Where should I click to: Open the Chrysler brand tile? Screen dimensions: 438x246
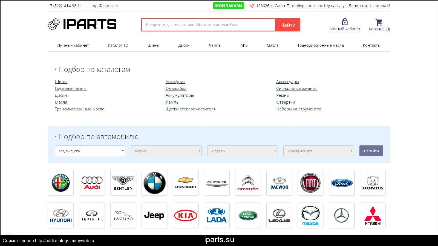pyautogui.click(x=217, y=183)
